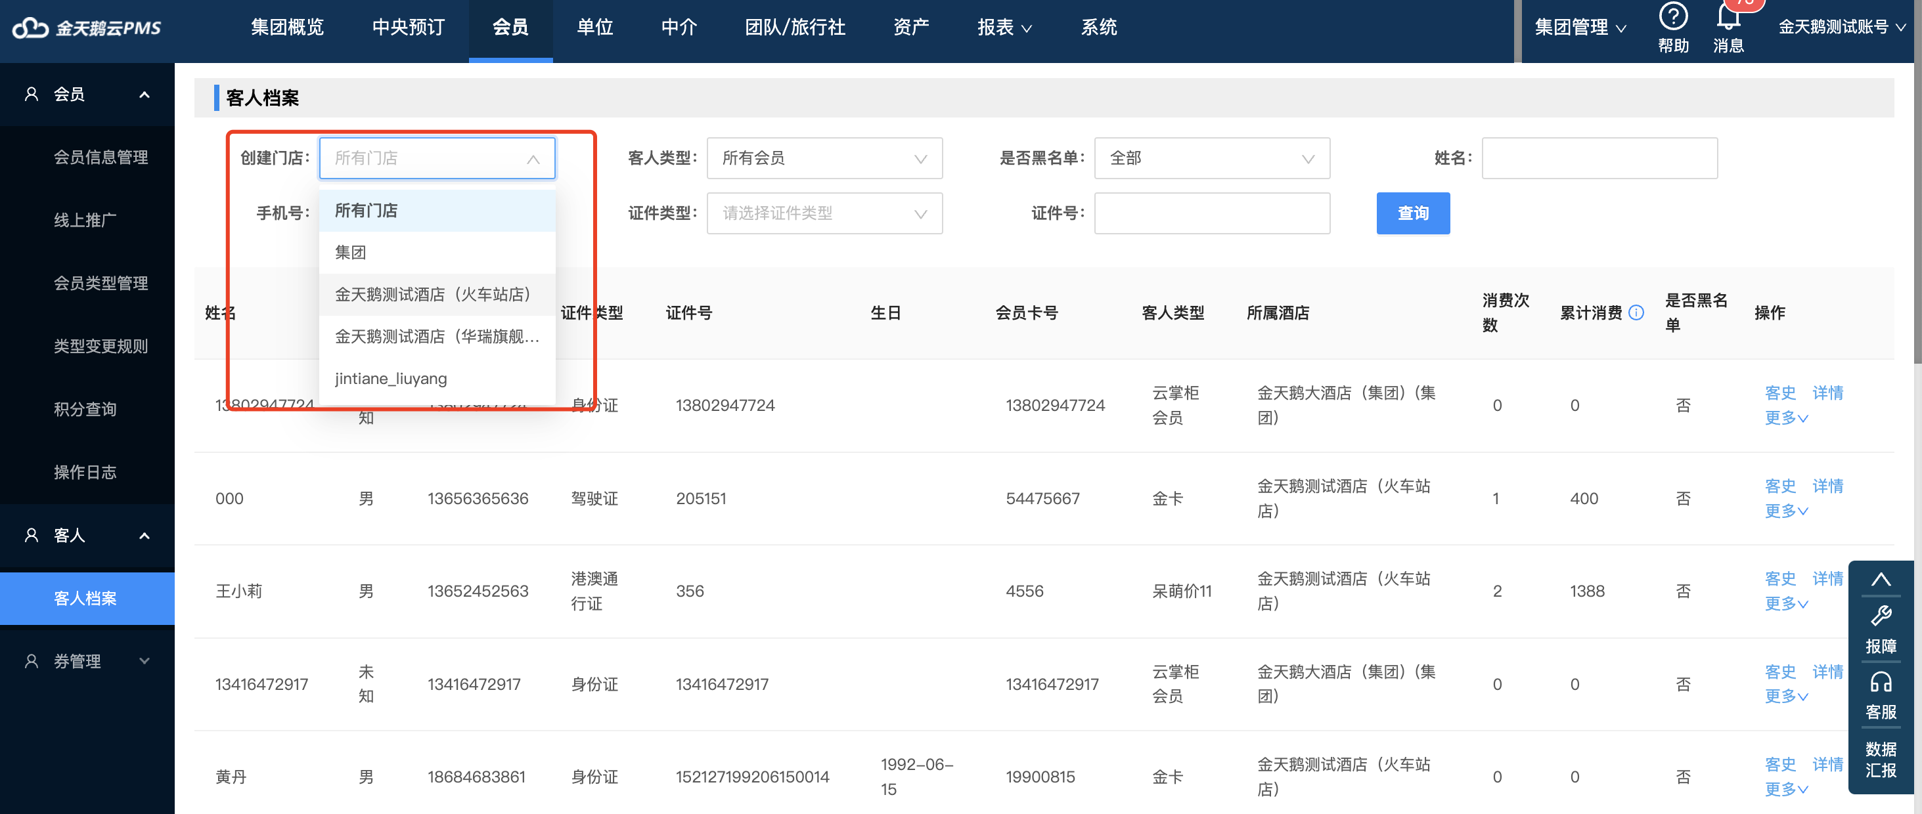Go to 集团概览 tab
The image size is (1922, 814).
click(x=287, y=28)
